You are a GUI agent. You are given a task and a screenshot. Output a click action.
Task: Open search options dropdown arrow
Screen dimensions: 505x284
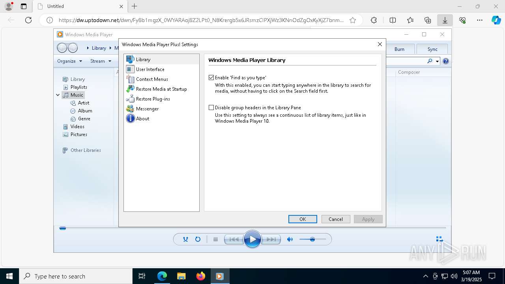click(x=437, y=61)
